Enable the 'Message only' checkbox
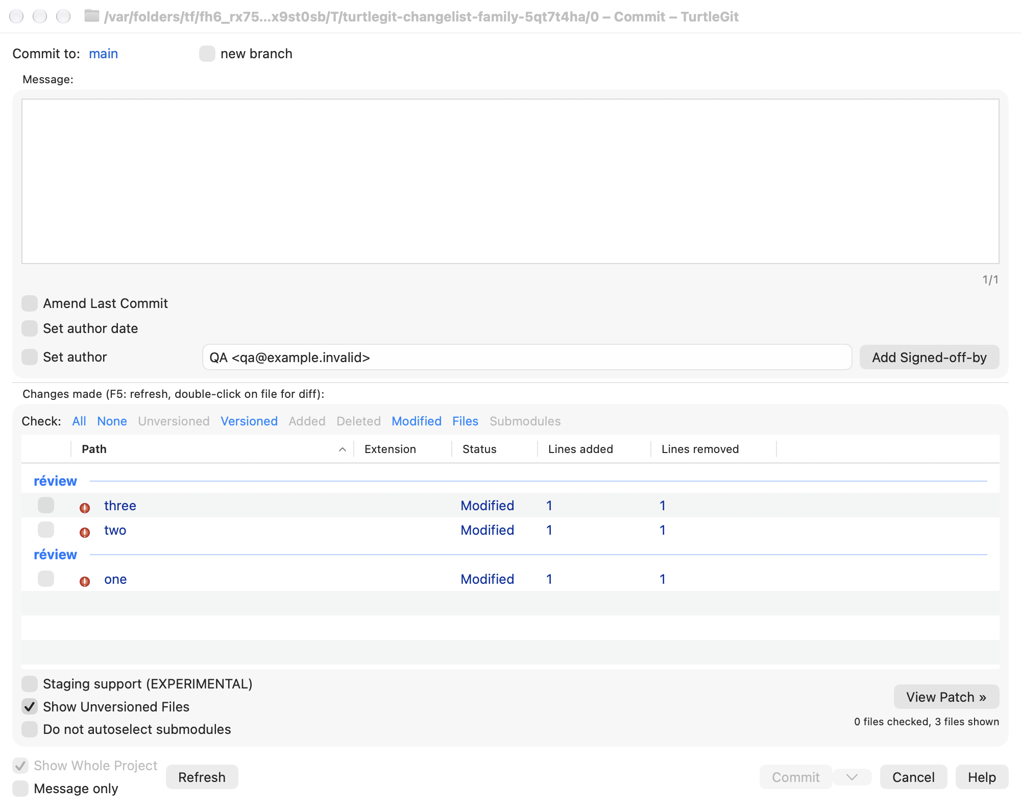 tap(20, 789)
